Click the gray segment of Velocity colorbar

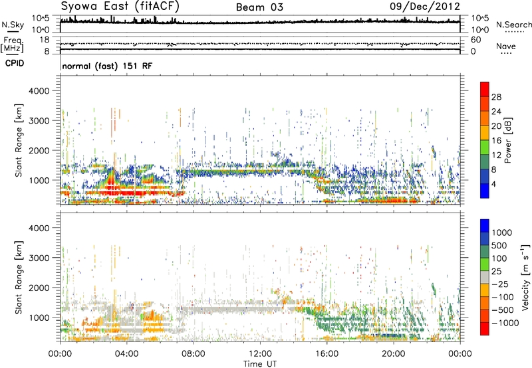coord(485,277)
